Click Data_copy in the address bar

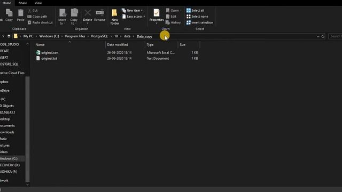point(144,36)
